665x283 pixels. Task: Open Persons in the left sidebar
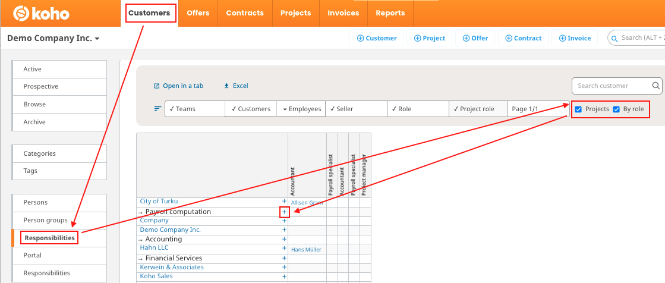coord(59,202)
